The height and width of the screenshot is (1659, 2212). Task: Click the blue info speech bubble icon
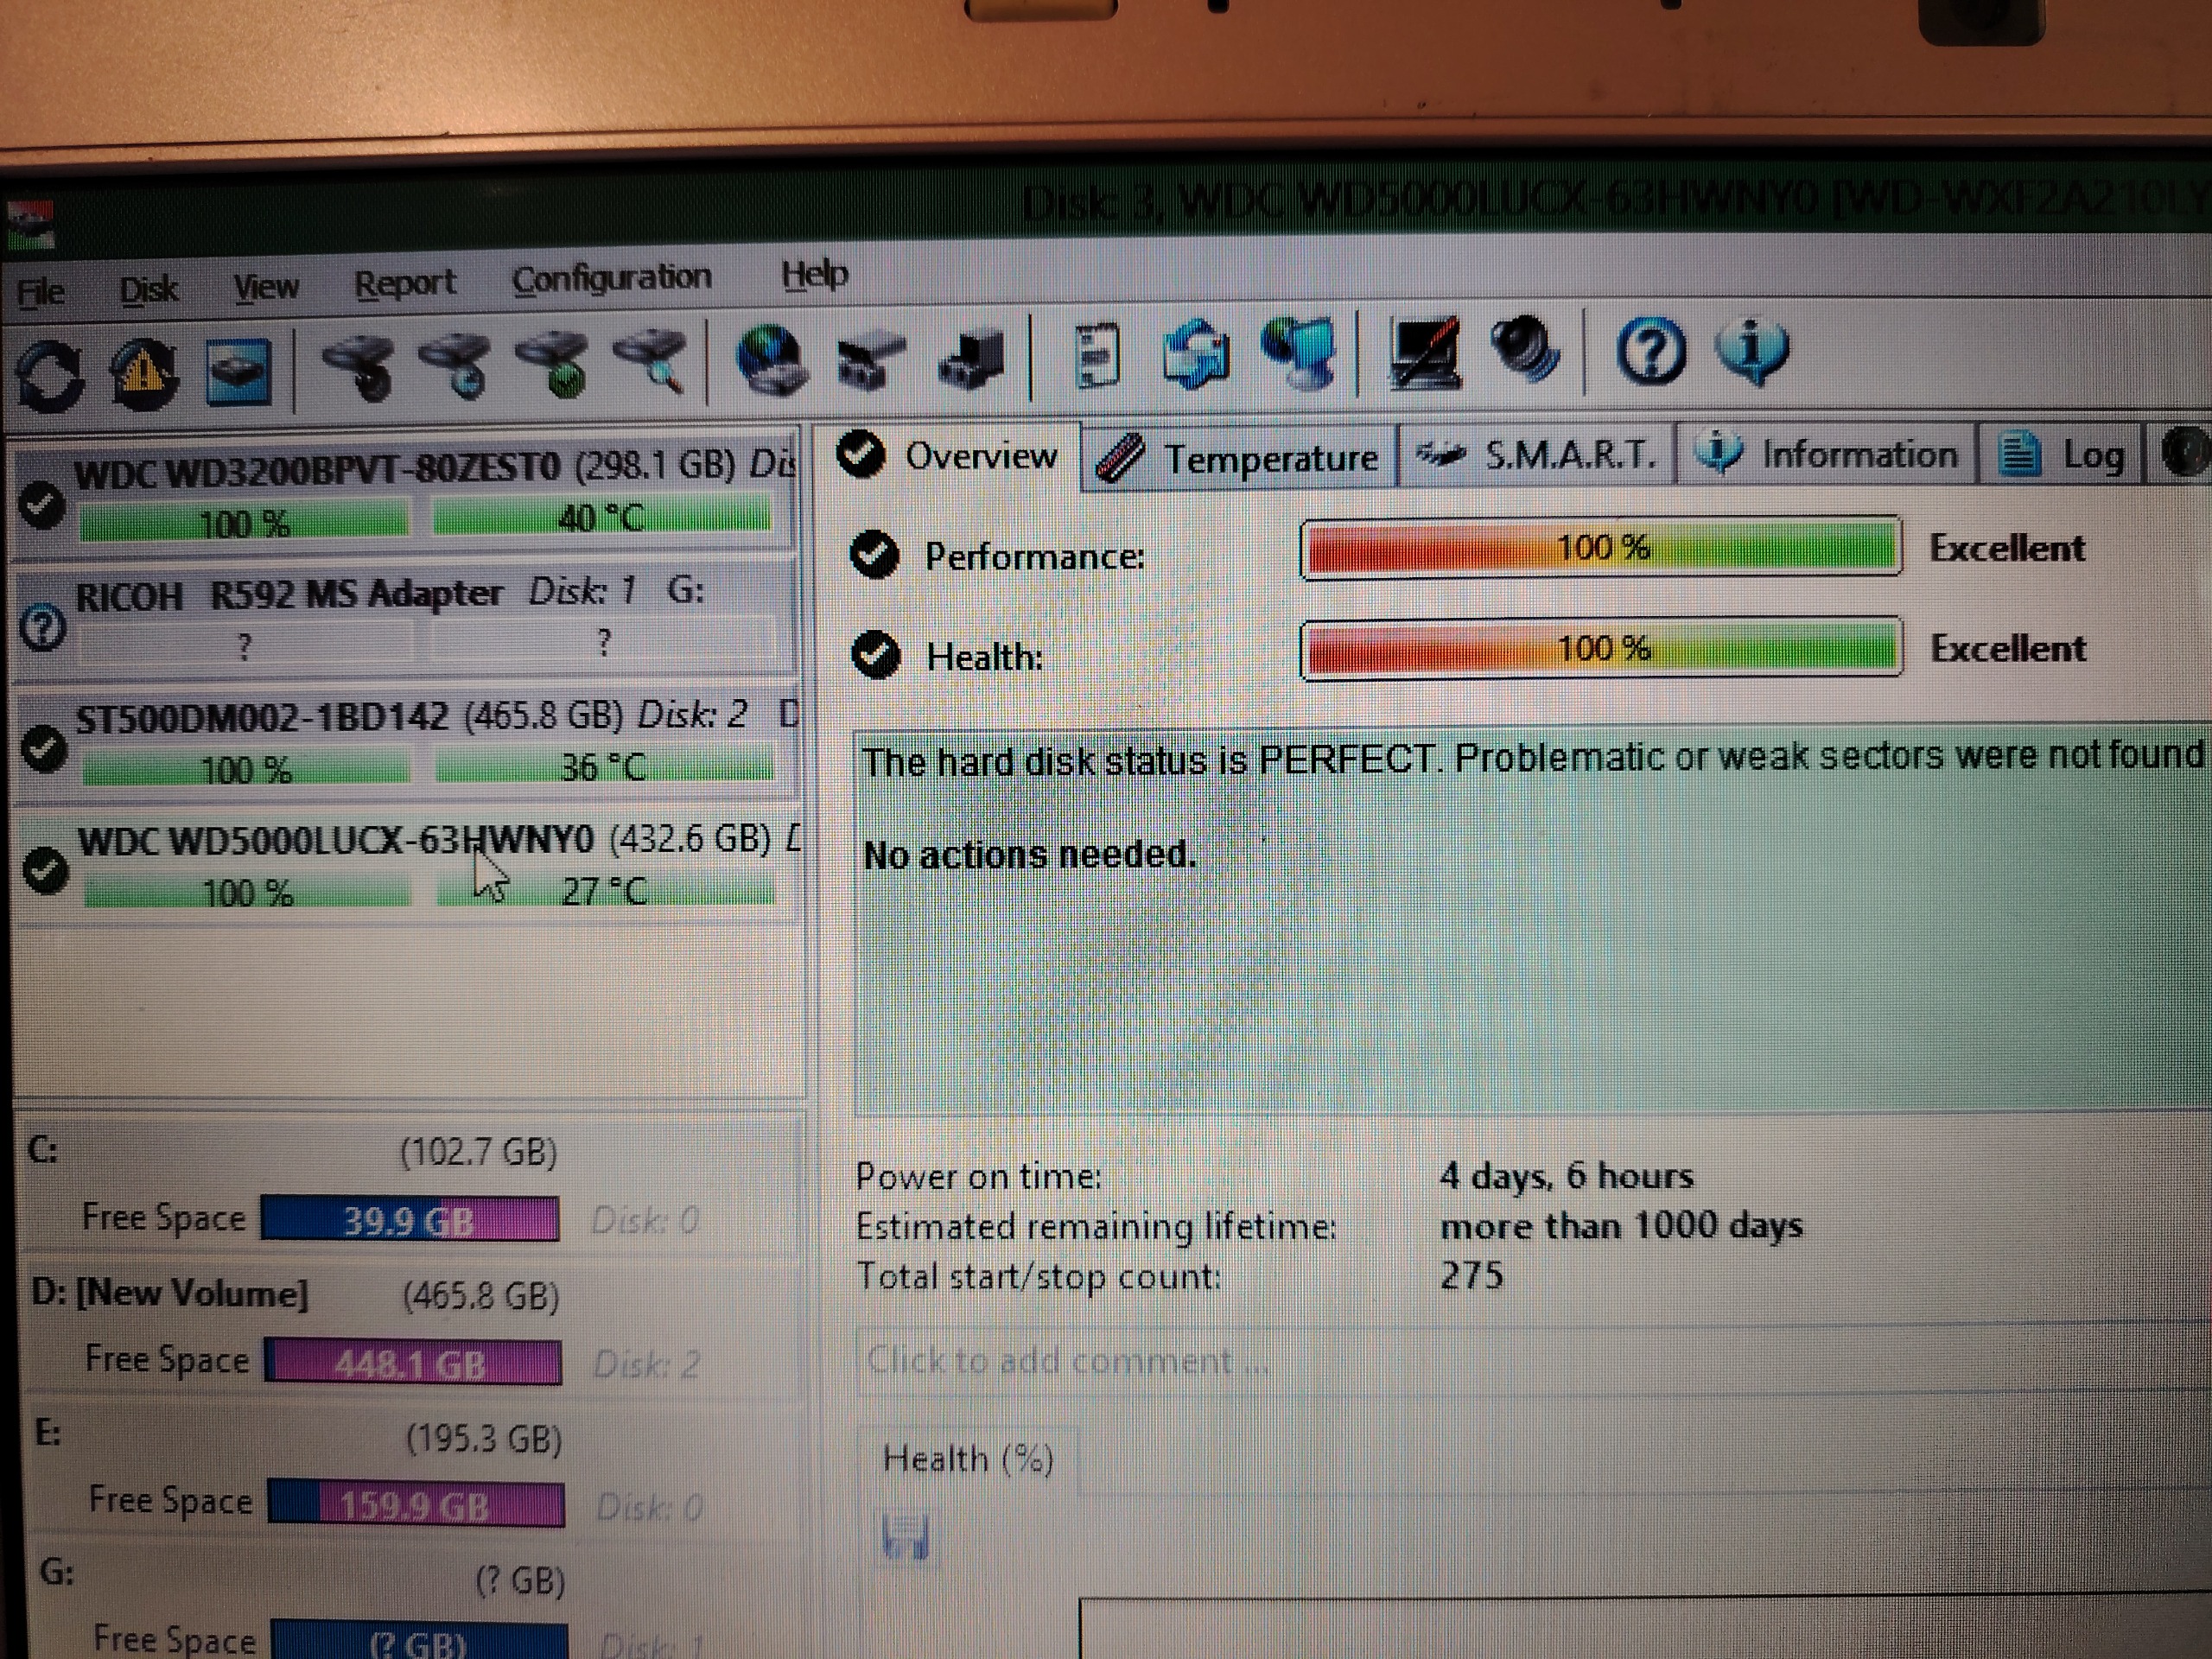click(1752, 352)
